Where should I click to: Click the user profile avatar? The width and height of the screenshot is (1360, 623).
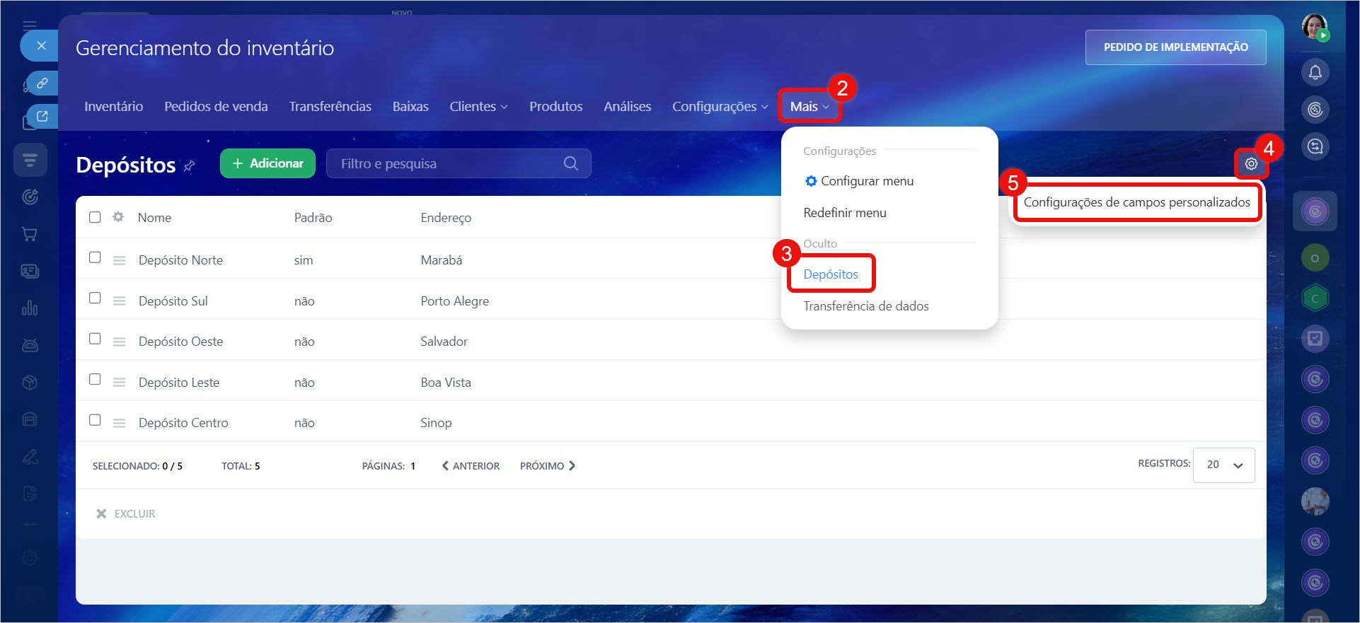[x=1315, y=27]
